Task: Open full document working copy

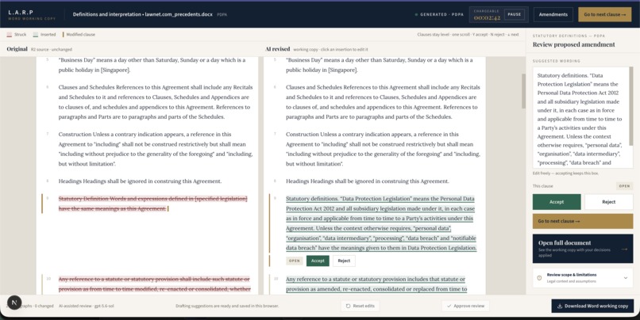Action: point(583,249)
